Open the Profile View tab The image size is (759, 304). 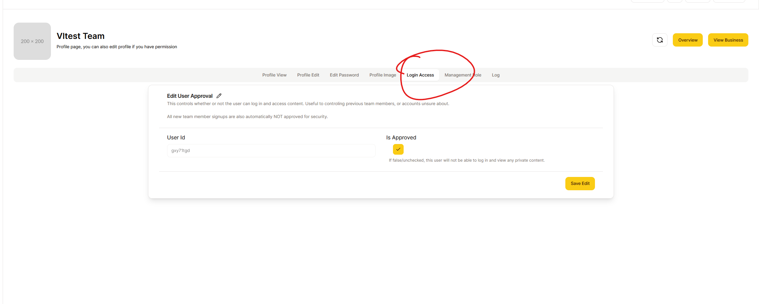coord(274,75)
